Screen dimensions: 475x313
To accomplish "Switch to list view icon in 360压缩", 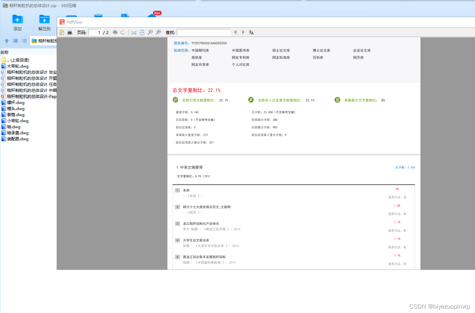I will click(x=24, y=41).
